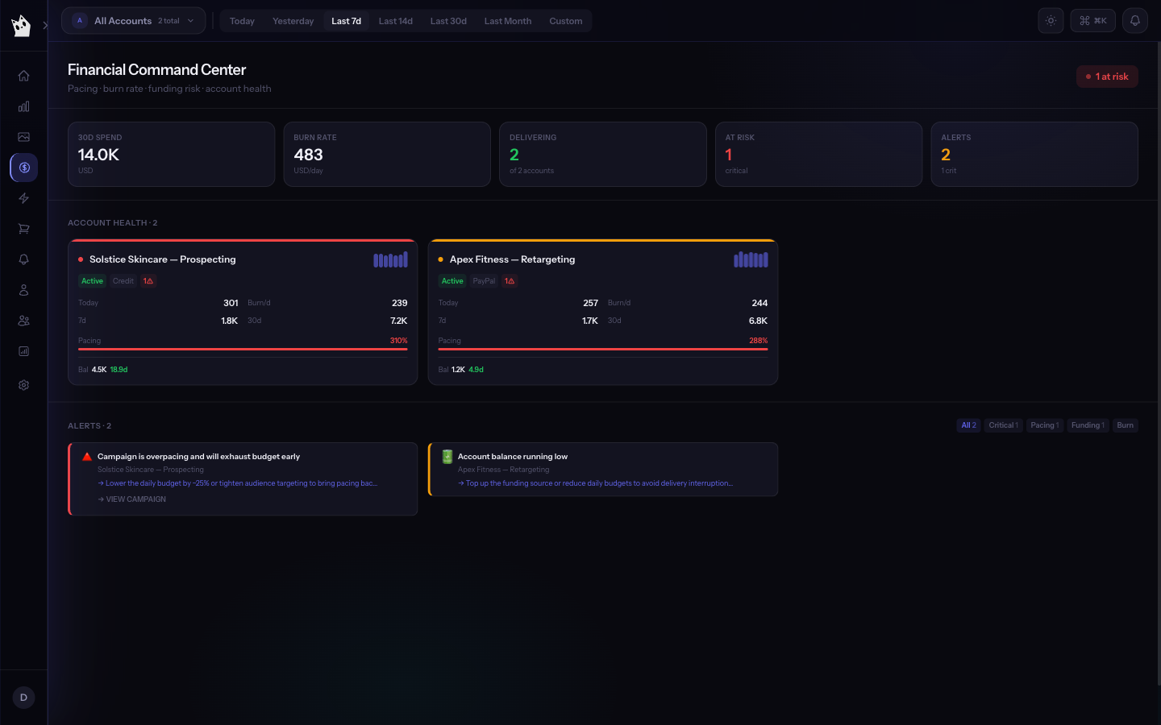Click the PayPal funding tag

pos(484,281)
